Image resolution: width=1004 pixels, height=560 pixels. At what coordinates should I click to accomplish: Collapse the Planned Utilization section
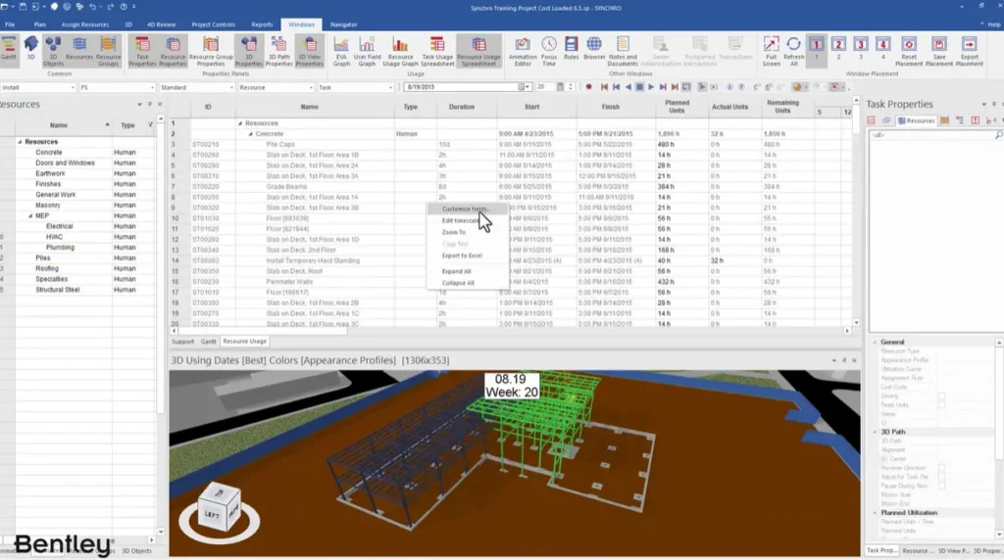coord(876,513)
